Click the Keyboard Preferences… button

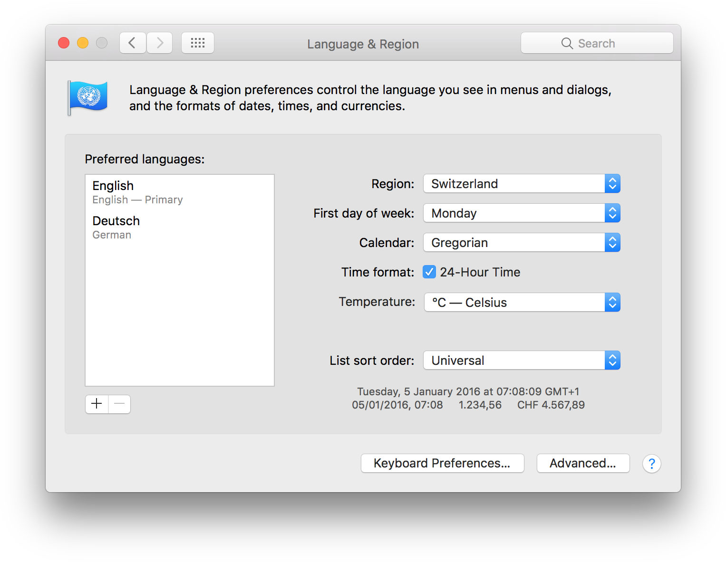[x=442, y=463]
